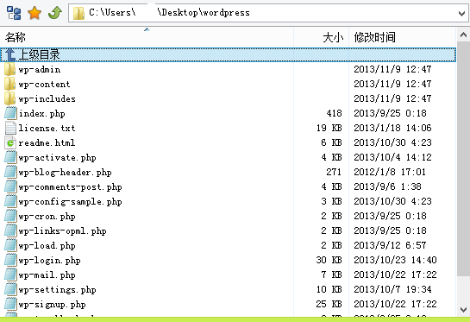Click the scrollbar up arrow

pos(463,35)
